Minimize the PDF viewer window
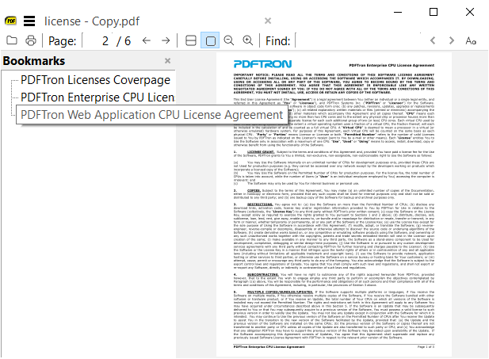 pyautogui.click(x=398, y=12)
